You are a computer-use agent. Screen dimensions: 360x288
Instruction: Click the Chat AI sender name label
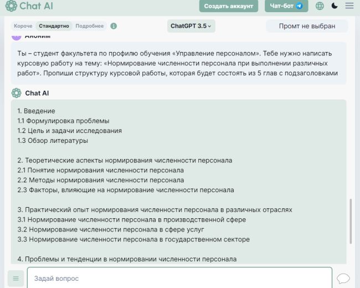37,93
